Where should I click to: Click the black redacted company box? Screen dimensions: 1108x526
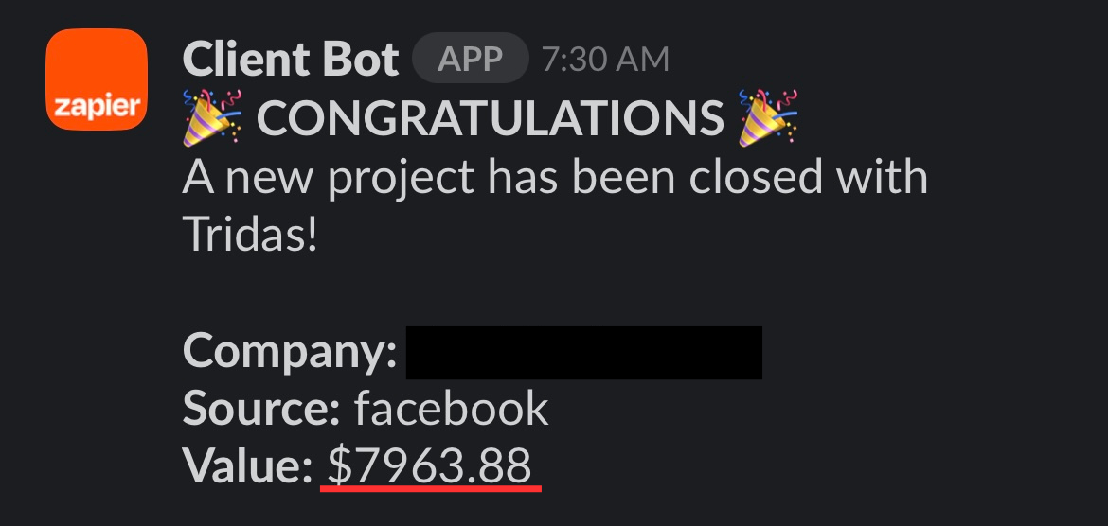pos(584,352)
